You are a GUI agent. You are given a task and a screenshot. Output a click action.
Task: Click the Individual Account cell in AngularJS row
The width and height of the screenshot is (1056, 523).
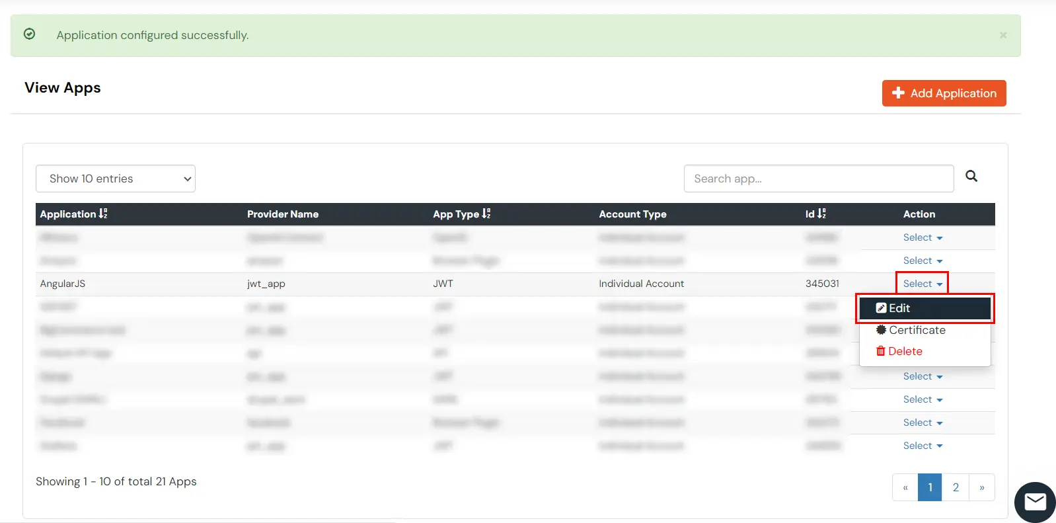(642, 284)
